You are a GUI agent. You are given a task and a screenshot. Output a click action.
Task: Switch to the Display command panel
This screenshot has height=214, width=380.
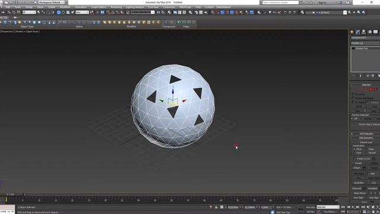pos(375,32)
